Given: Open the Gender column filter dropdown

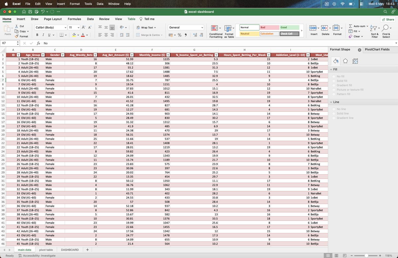Looking at the screenshot, I should (62, 55).
